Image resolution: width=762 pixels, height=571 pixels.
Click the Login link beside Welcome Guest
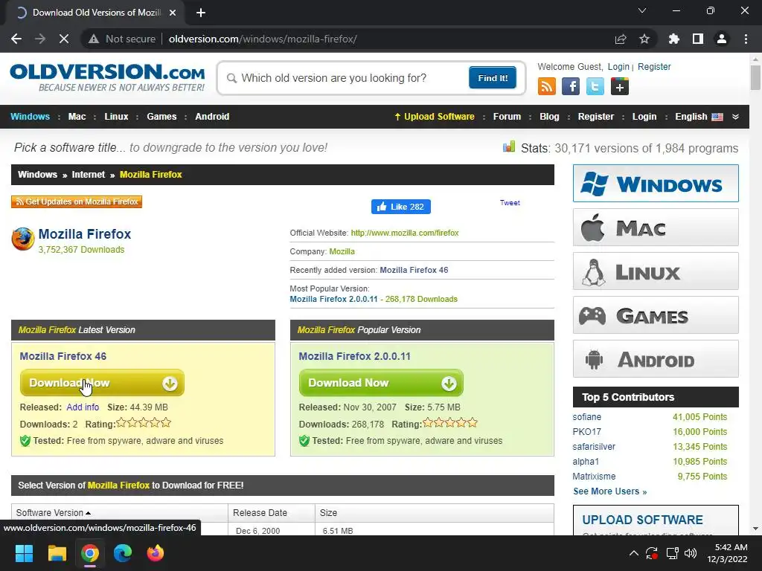coord(618,66)
